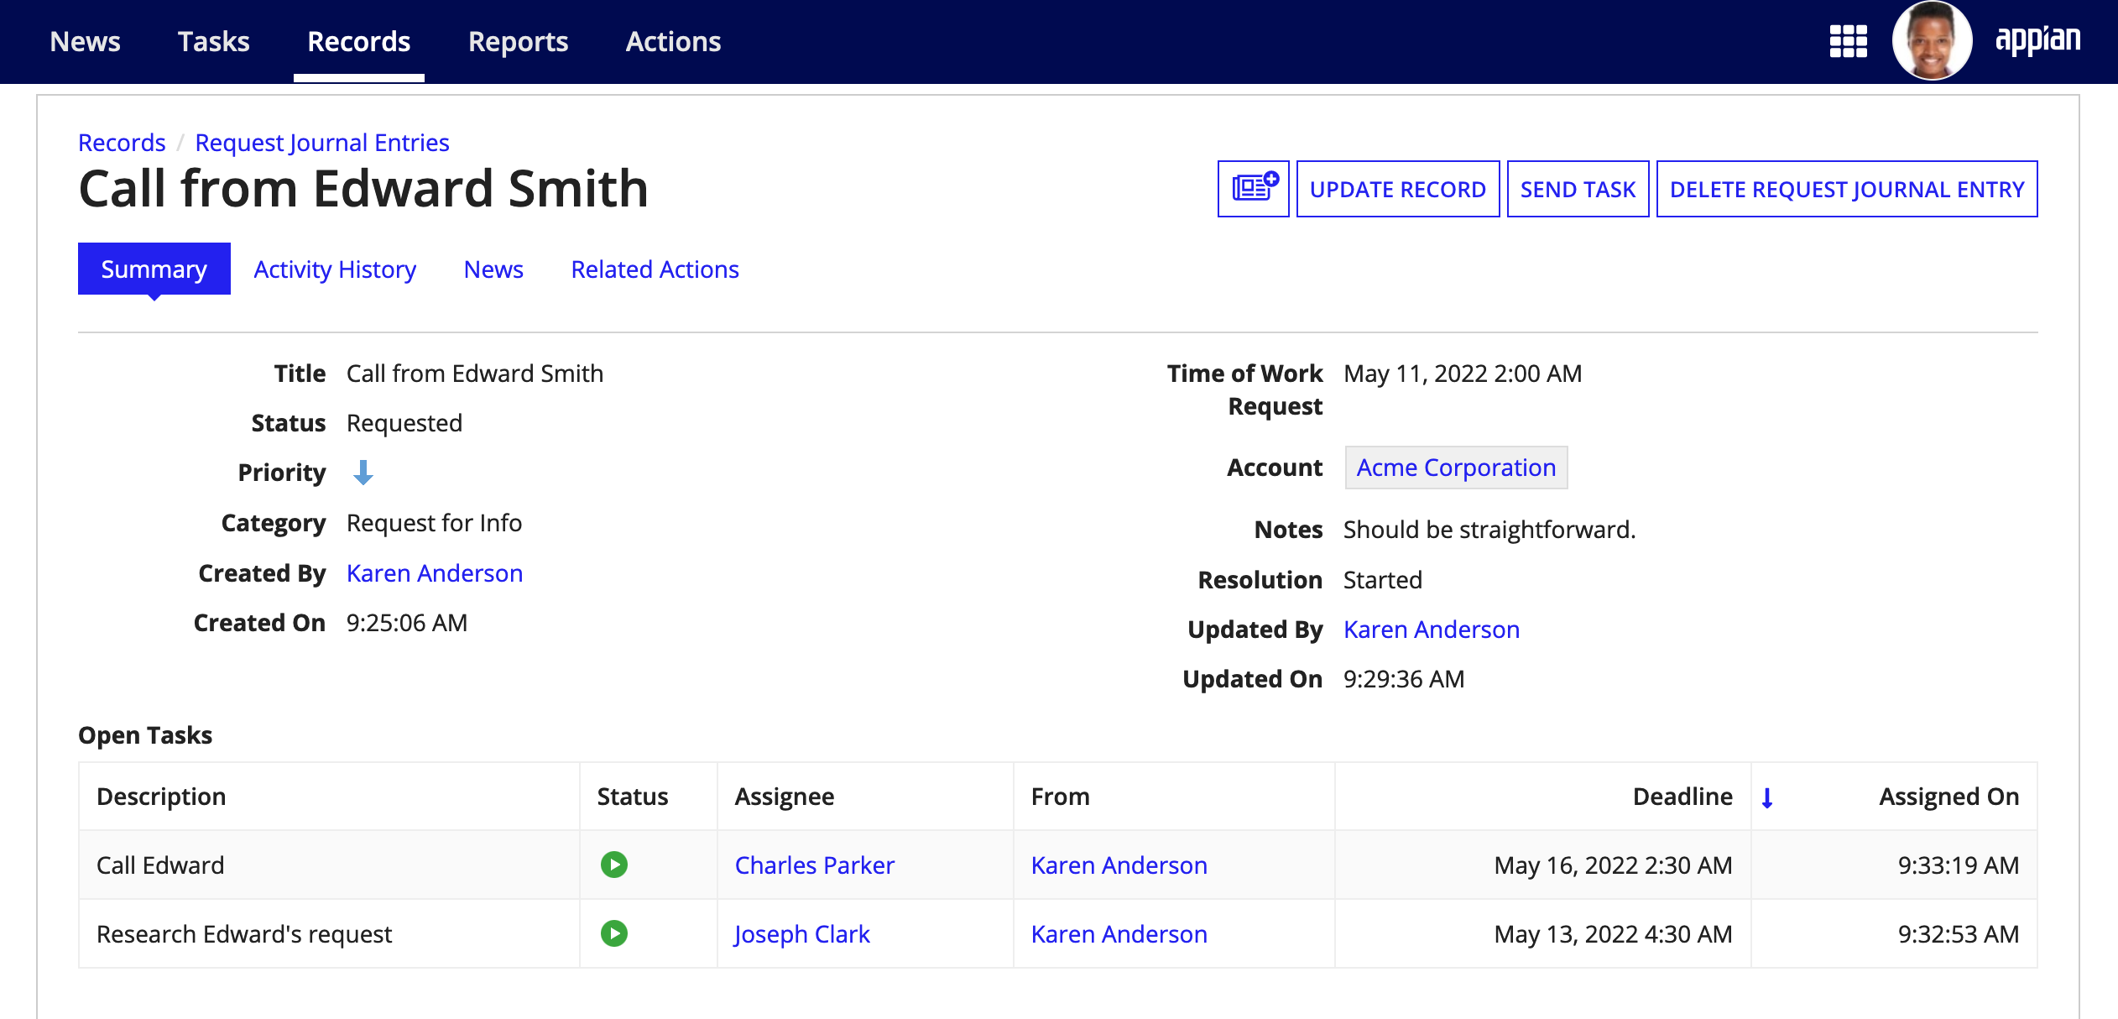Open the Tasks navigation tab

point(213,41)
